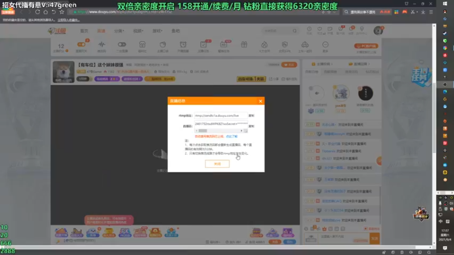Copy the rtmp address
The image size is (454, 255).
251,116
